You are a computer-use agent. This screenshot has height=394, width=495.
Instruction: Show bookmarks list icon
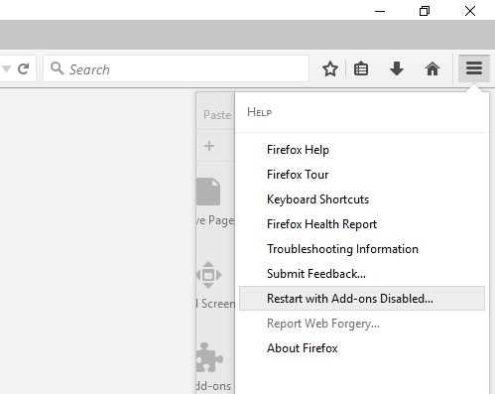[x=361, y=68]
